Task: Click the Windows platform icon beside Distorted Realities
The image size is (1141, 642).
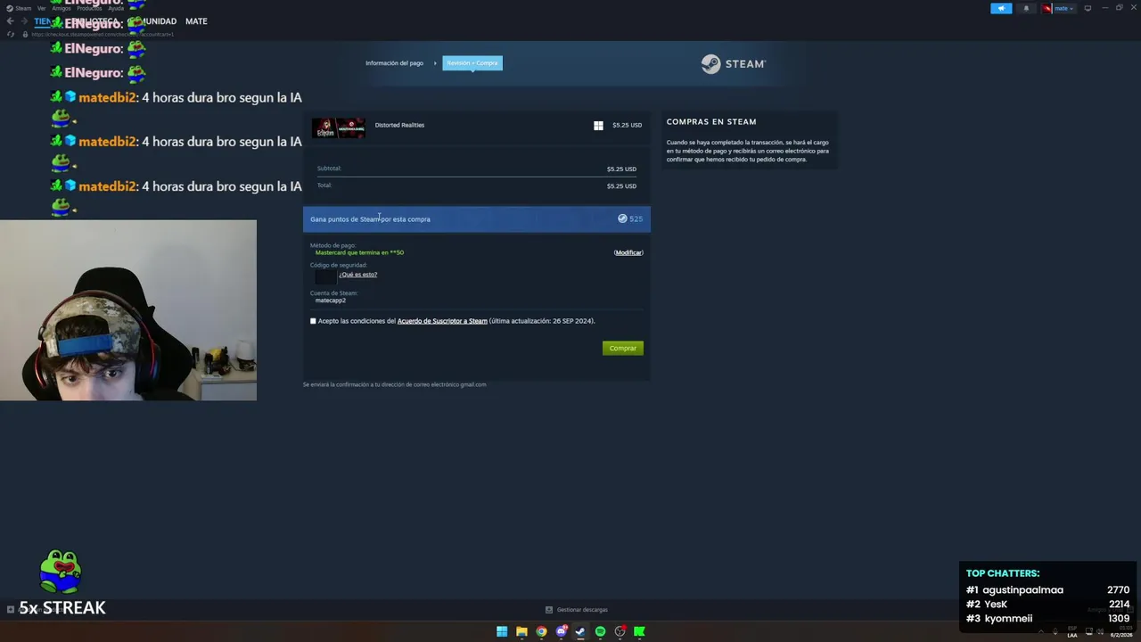Action: (598, 126)
